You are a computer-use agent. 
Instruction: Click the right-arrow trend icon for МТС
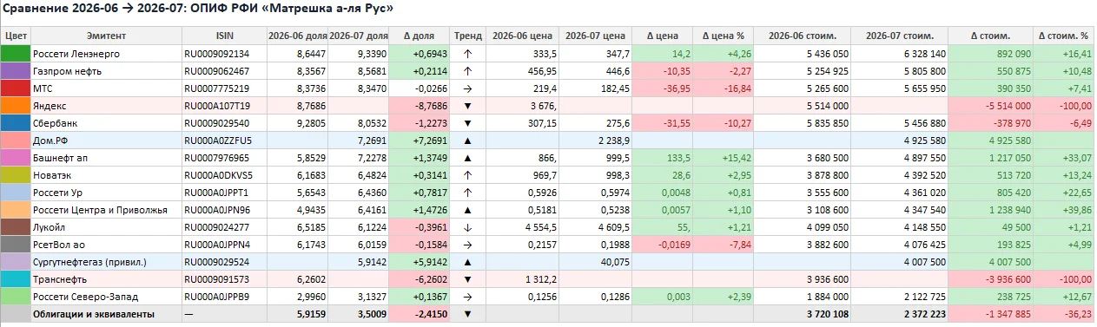(467, 88)
